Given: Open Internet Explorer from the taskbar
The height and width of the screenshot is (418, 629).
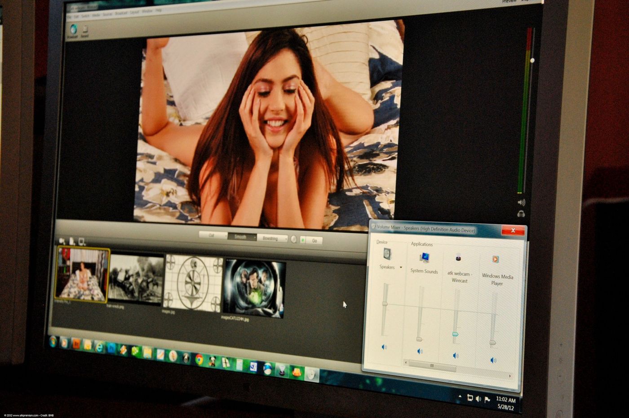Looking at the screenshot, I should pyautogui.click(x=99, y=347).
